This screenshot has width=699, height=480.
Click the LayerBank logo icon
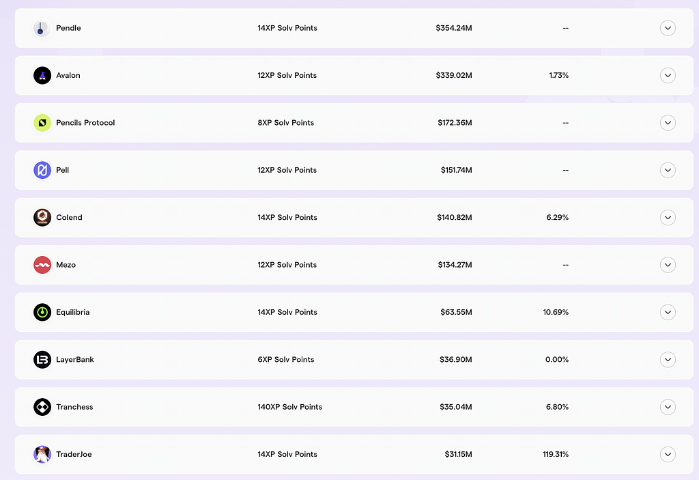click(x=42, y=359)
